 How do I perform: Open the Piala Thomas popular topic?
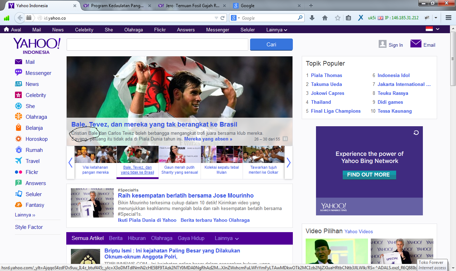point(326,75)
